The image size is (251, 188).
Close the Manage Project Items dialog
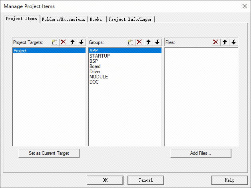(x=245, y=6)
